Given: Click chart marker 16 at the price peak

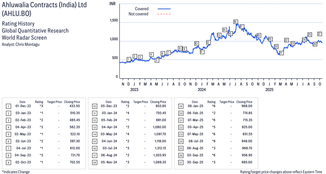Looking at the screenshot, I should pos(235,22).
